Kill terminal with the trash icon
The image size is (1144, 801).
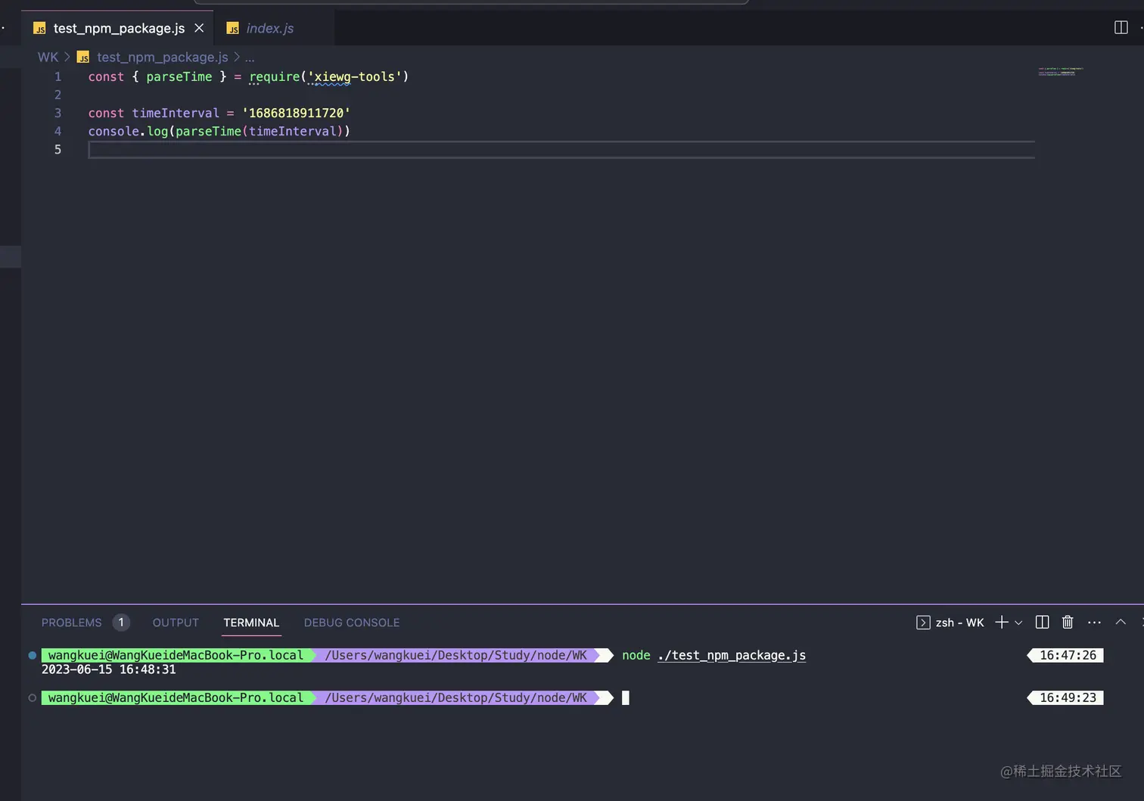pos(1068,622)
